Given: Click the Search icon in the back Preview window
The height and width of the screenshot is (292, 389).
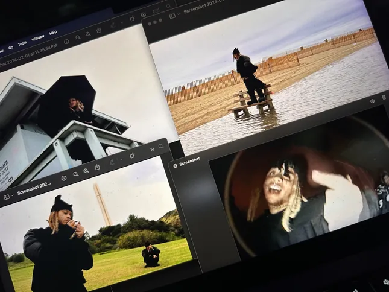Looking at the screenshot, I should (169, 7).
